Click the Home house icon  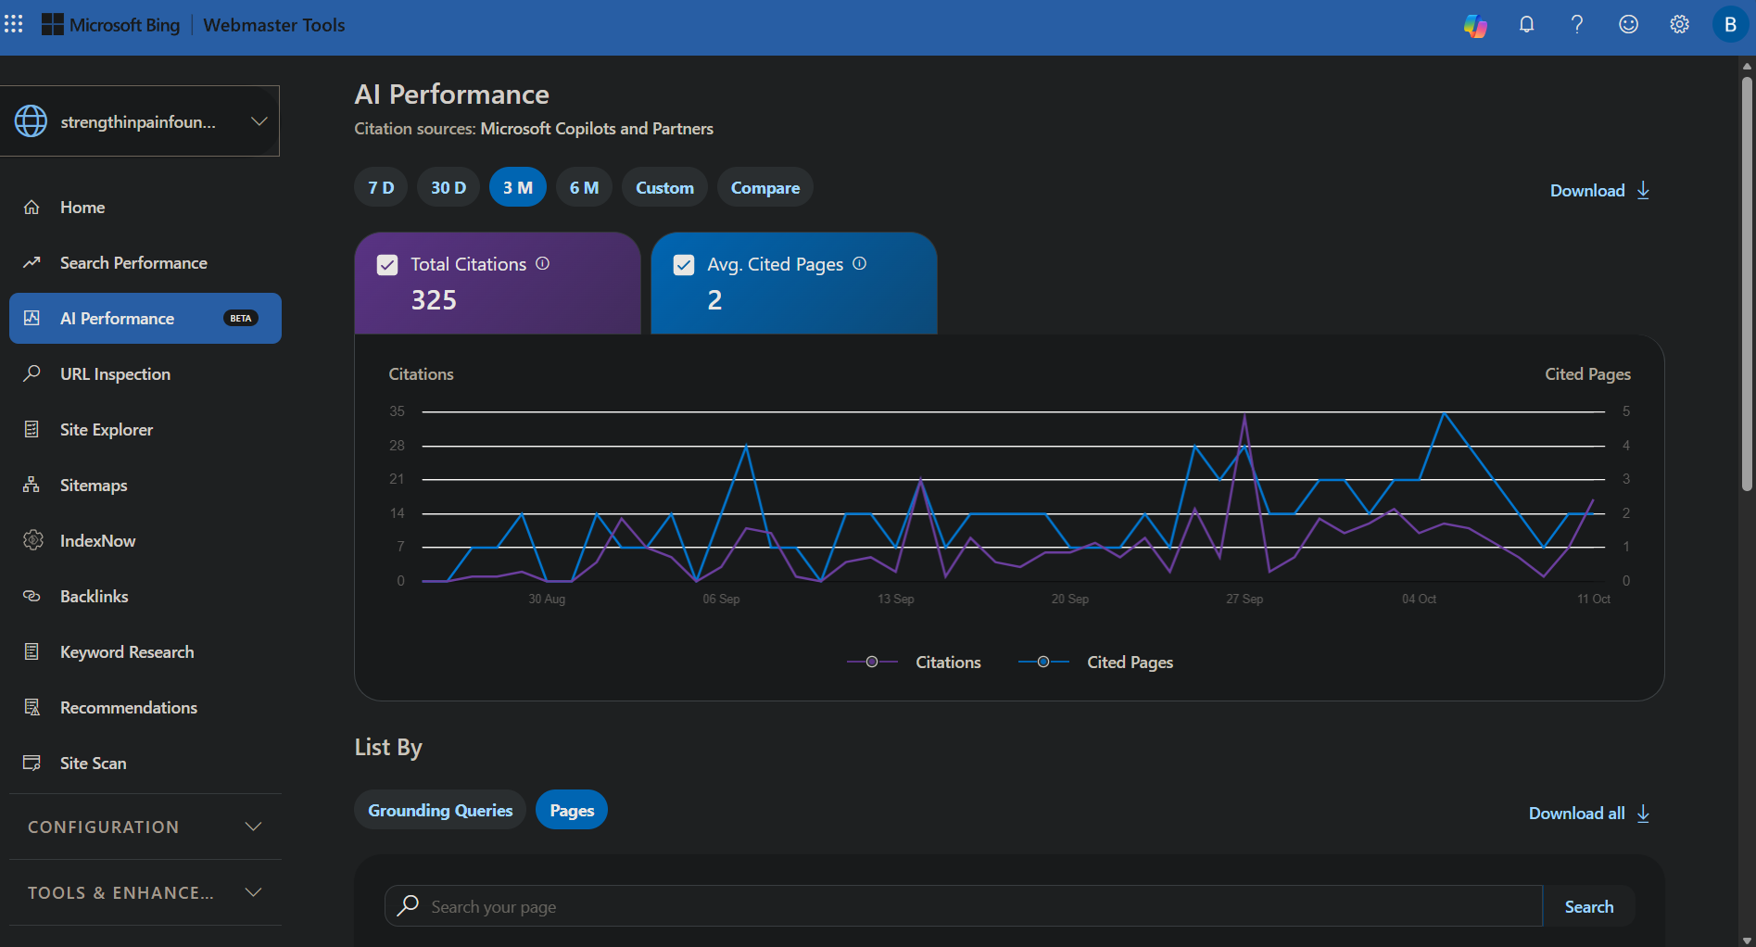(x=32, y=208)
